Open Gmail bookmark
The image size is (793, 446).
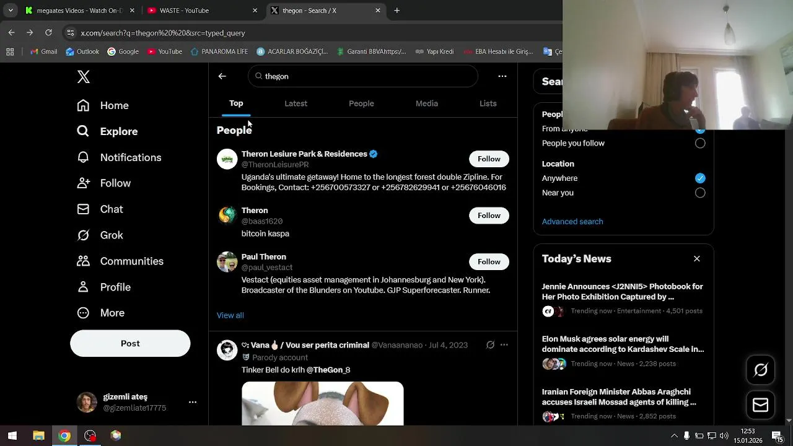[x=43, y=51]
